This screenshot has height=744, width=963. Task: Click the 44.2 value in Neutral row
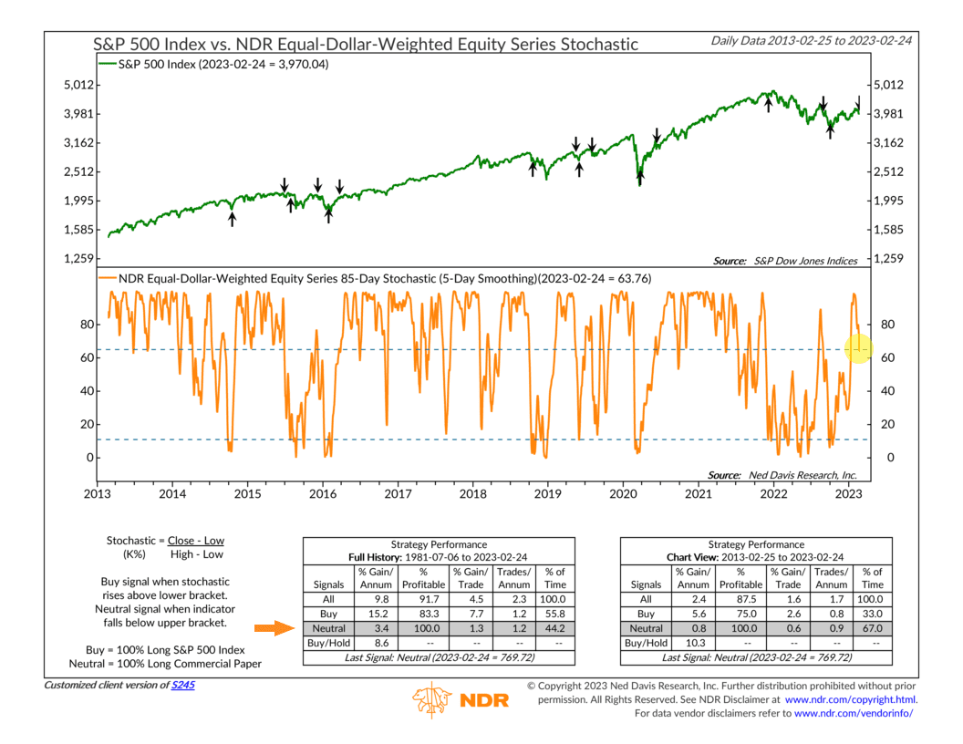[555, 628]
